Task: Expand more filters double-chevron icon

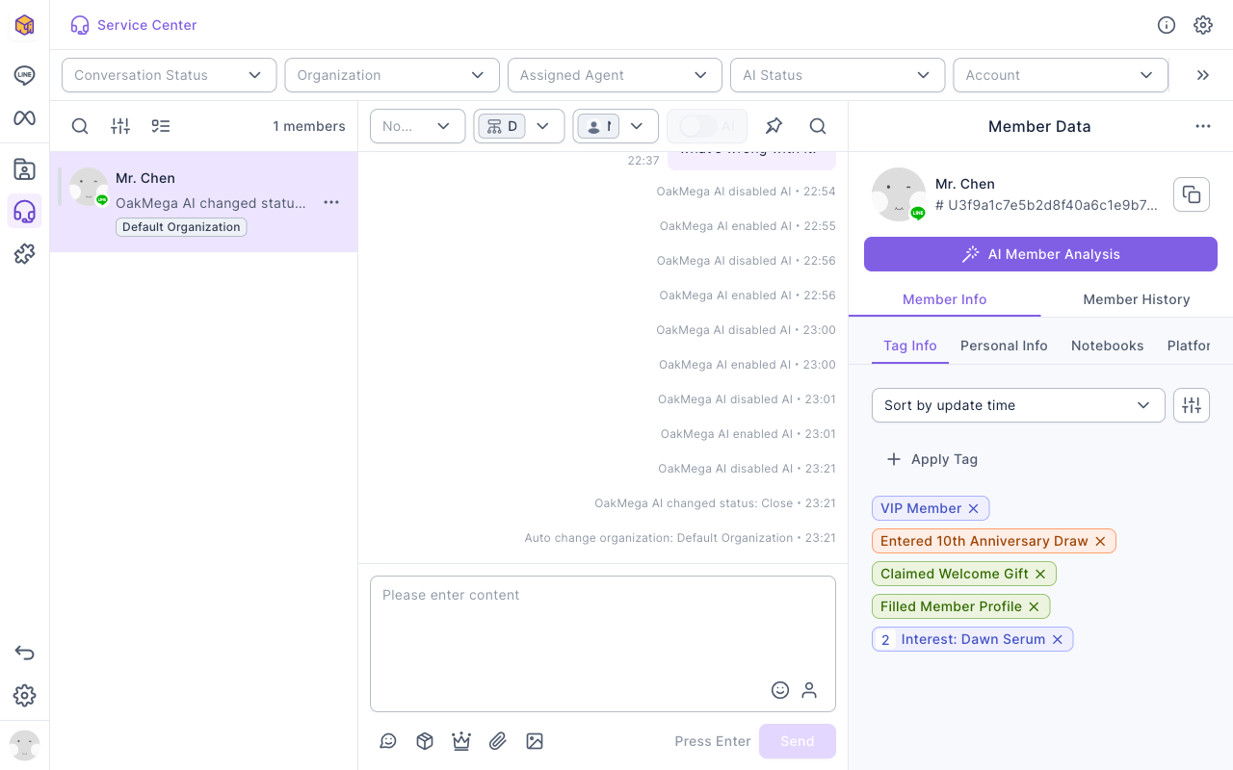Action: [1203, 75]
